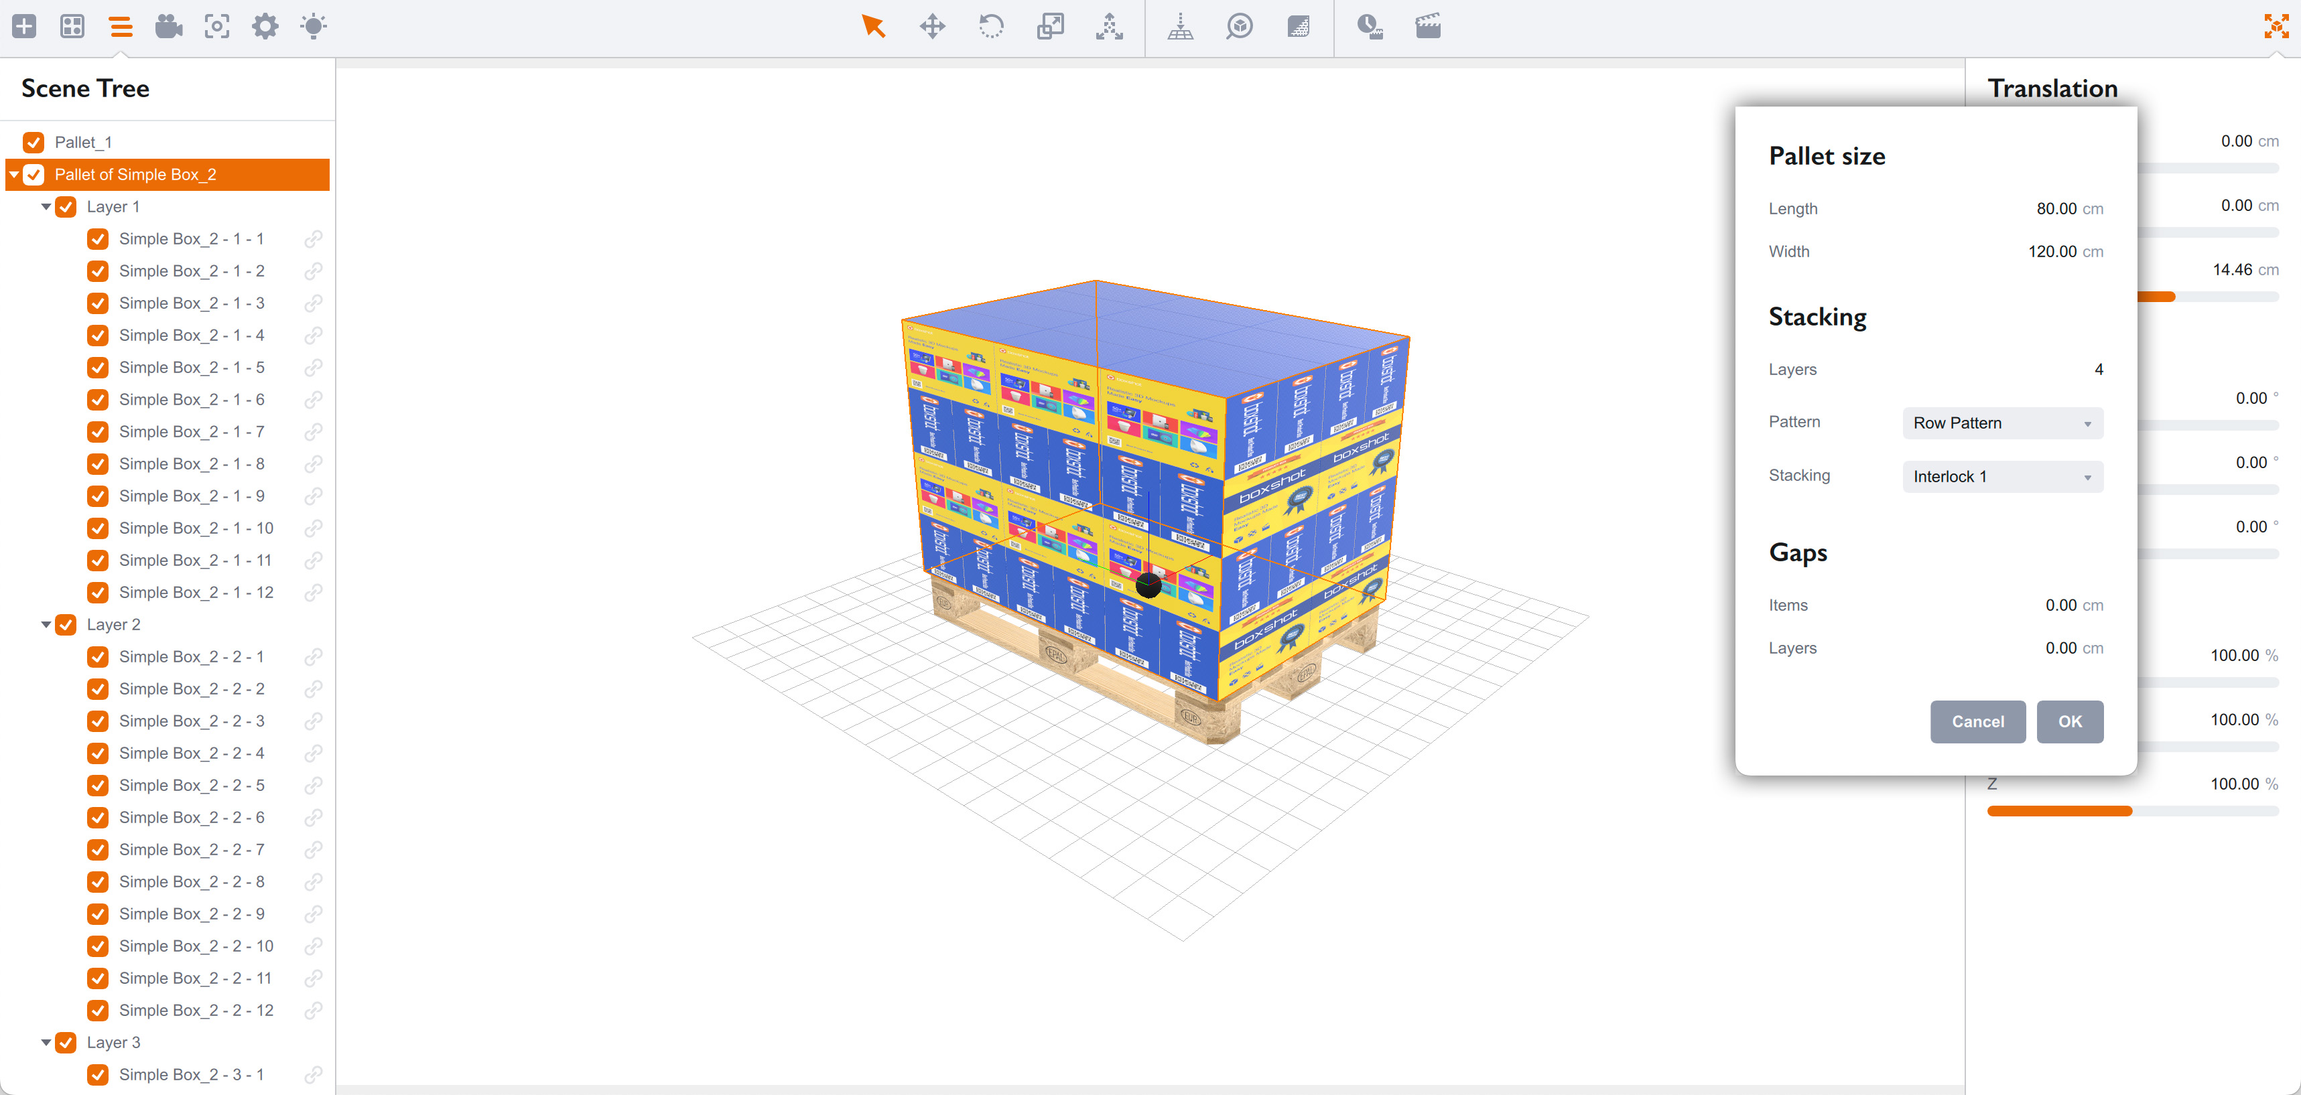Open the Pattern dropdown showing Row Pattern
The image size is (2301, 1095).
(2001, 423)
